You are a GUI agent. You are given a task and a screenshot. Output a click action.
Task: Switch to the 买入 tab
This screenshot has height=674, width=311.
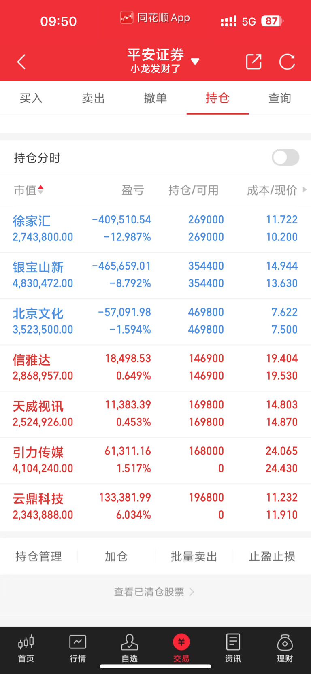coord(31,98)
